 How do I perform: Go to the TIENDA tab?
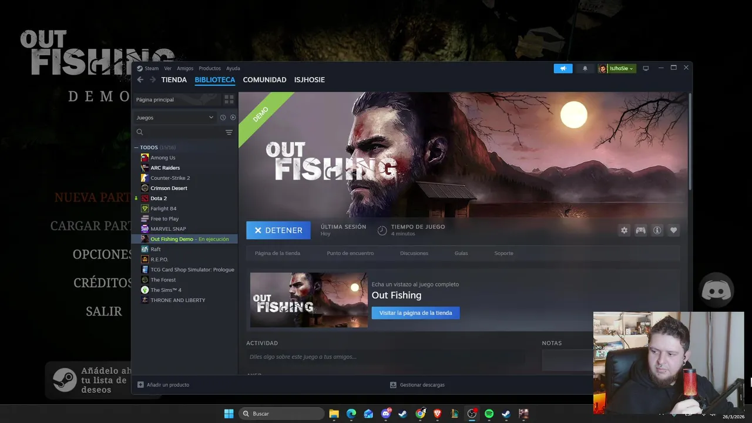click(174, 80)
